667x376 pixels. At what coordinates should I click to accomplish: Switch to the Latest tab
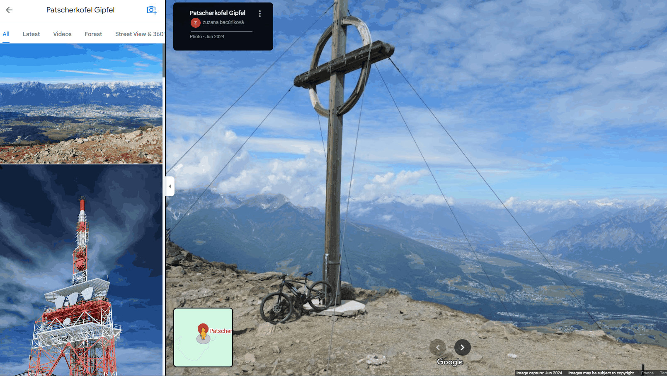pyautogui.click(x=31, y=34)
